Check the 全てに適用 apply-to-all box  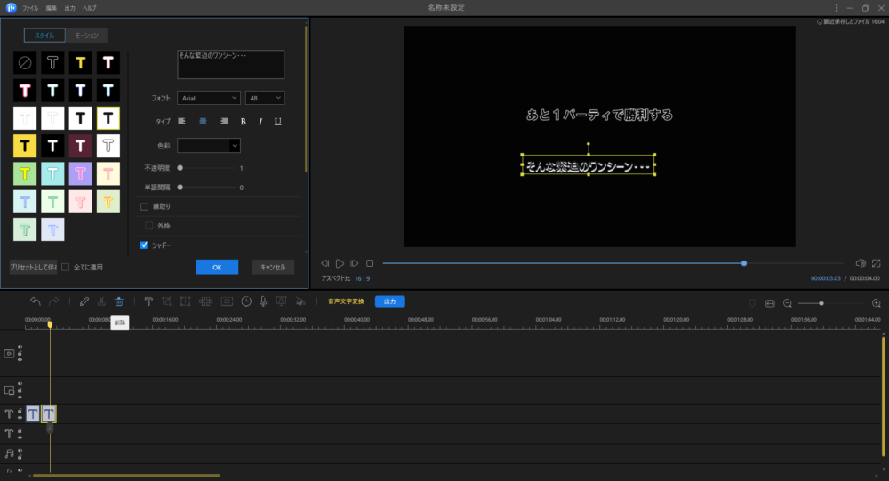(x=66, y=267)
